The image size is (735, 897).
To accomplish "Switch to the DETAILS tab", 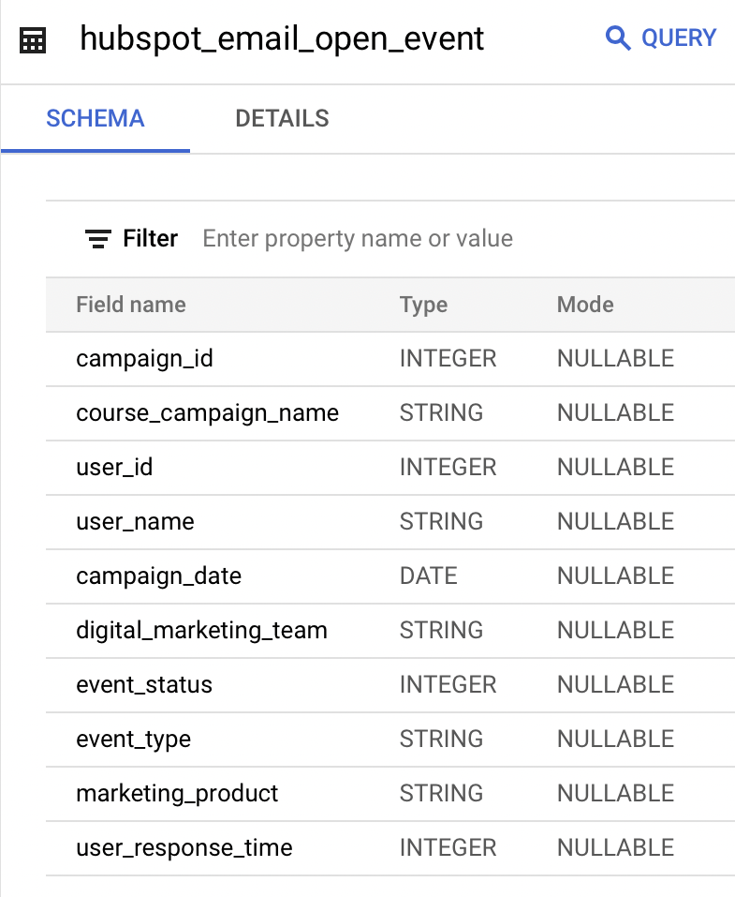I will click(282, 119).
